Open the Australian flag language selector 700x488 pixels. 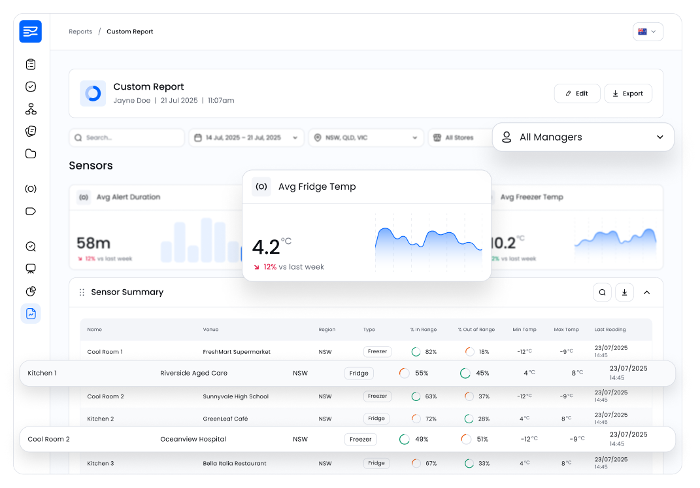click(647, 31)
